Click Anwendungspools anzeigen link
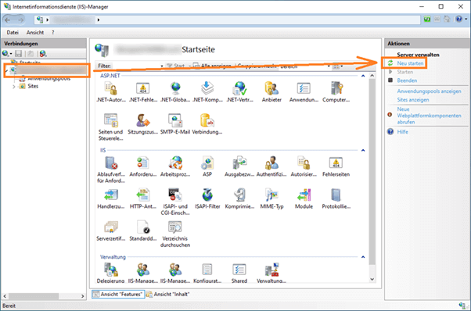 pyautogui.click(x=429, y=91)
